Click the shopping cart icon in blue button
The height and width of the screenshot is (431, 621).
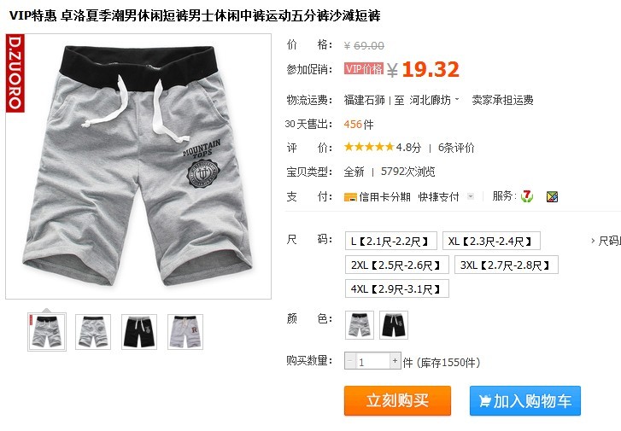pos(485,401)
